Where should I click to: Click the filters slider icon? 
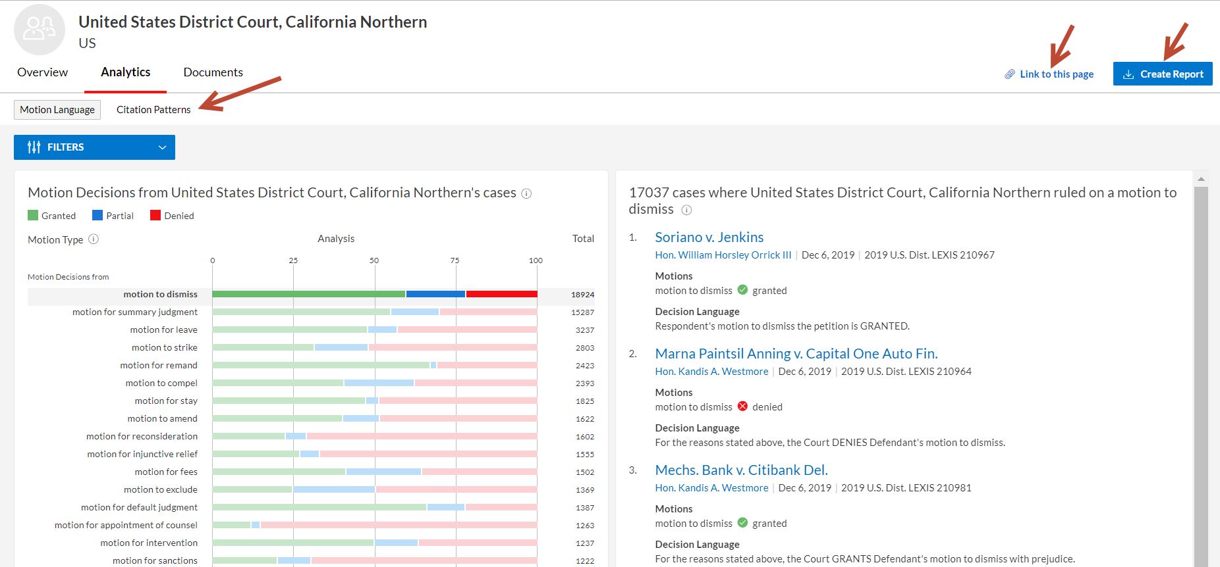pos(34,147)
